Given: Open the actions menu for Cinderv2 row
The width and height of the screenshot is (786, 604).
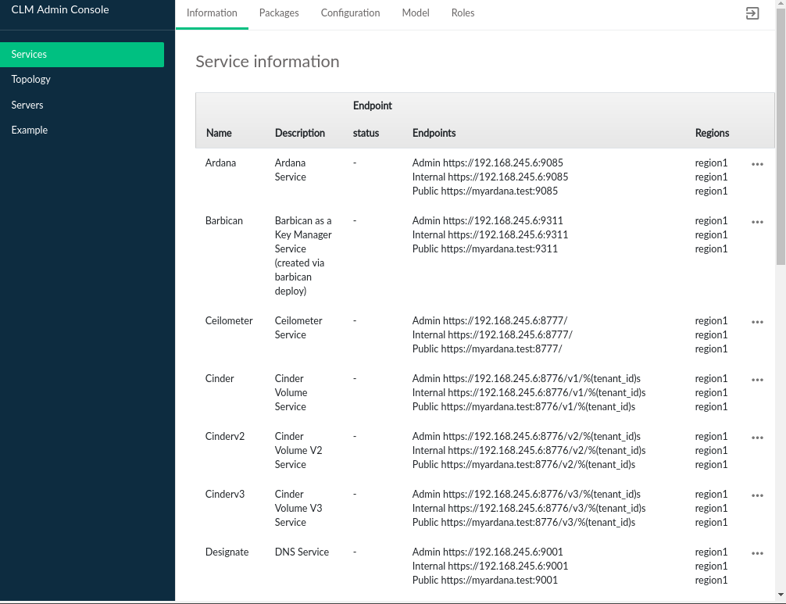Looking at the screenshot, I should click(x=757, y=438).
